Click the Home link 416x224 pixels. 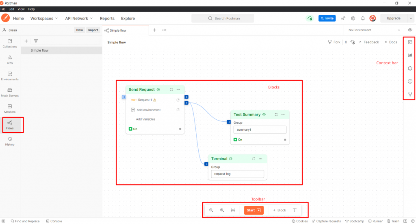tap(18, 18)
